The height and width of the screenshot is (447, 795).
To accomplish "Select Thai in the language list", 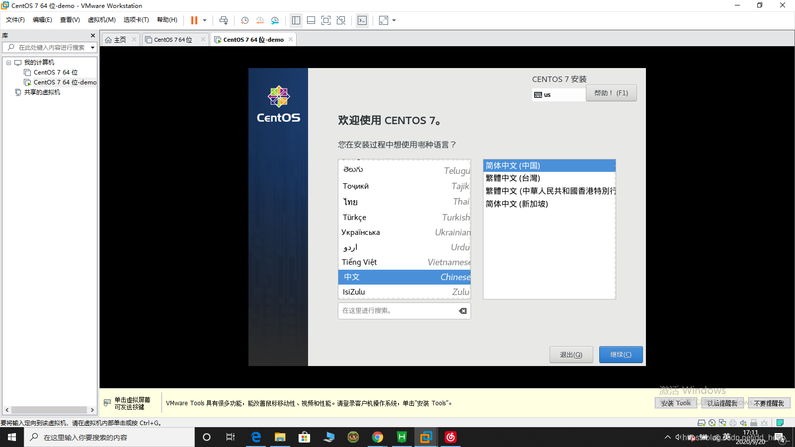I will pos(404,202).
